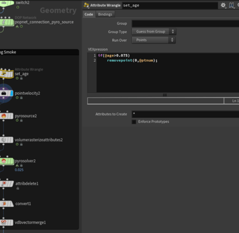
Task: Select the switch2 node tile
Action: coord(6,3)
